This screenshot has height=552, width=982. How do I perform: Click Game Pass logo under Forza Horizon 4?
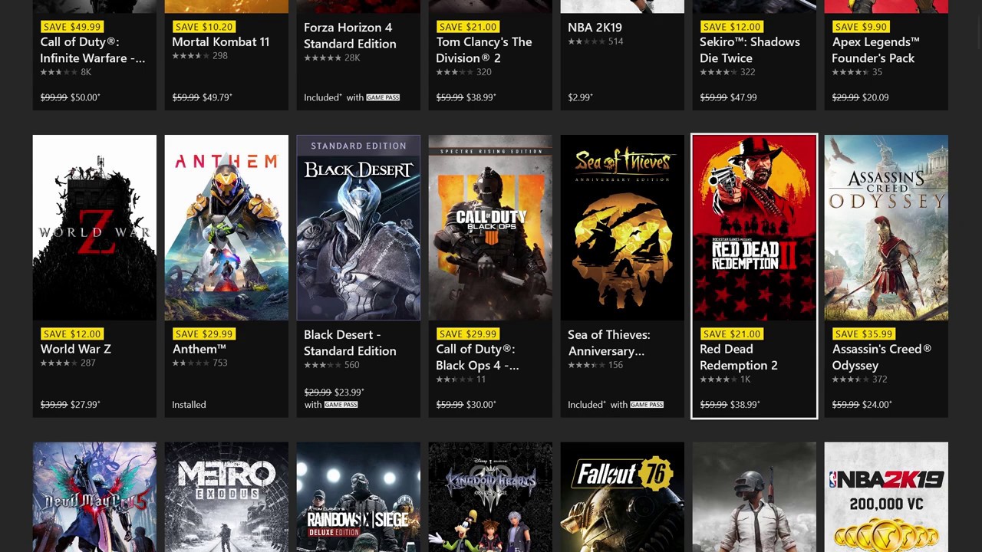[x=383, y=97]
